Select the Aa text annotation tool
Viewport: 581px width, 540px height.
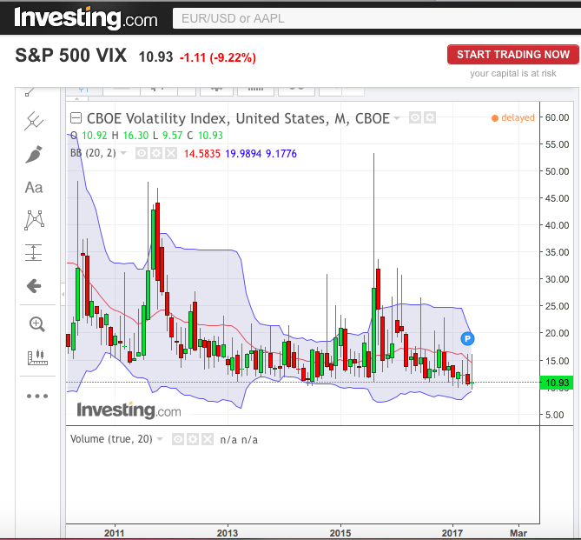[x=34, y=188]
